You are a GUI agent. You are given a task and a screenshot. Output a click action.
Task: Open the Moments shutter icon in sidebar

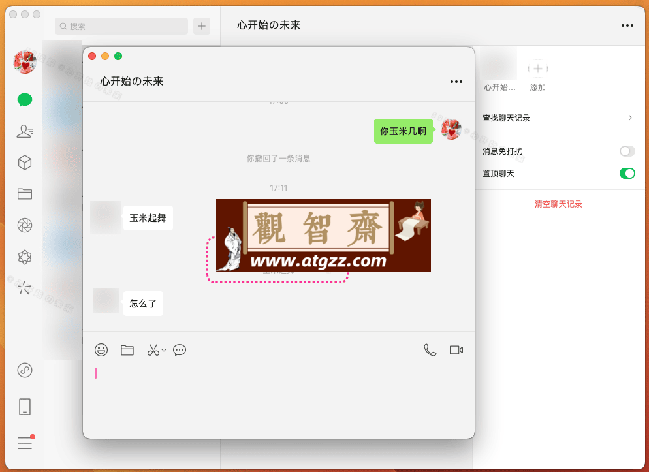click(x=25, y=225)
